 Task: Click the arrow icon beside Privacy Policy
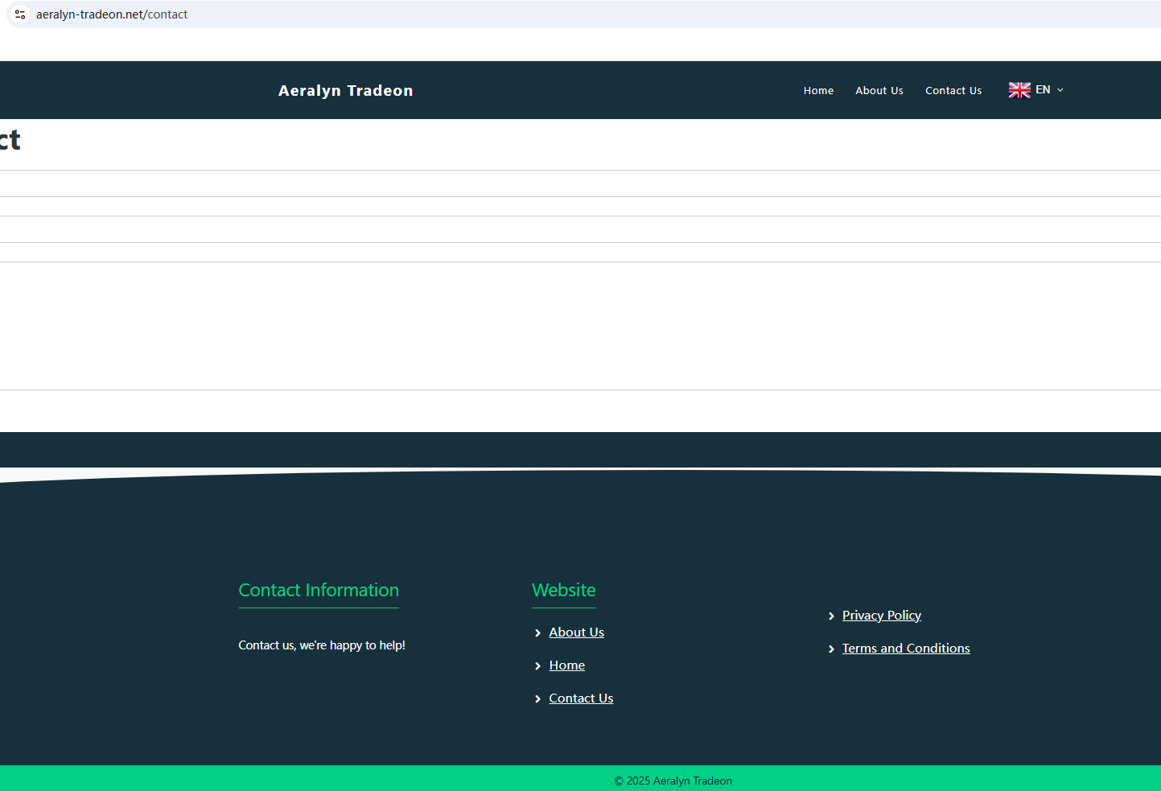831,616
